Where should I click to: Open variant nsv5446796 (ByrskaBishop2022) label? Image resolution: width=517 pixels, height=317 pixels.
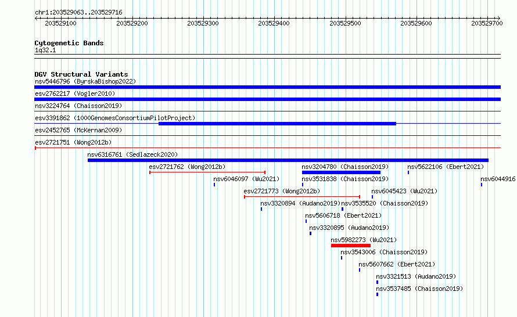click(x=85, y=81)
